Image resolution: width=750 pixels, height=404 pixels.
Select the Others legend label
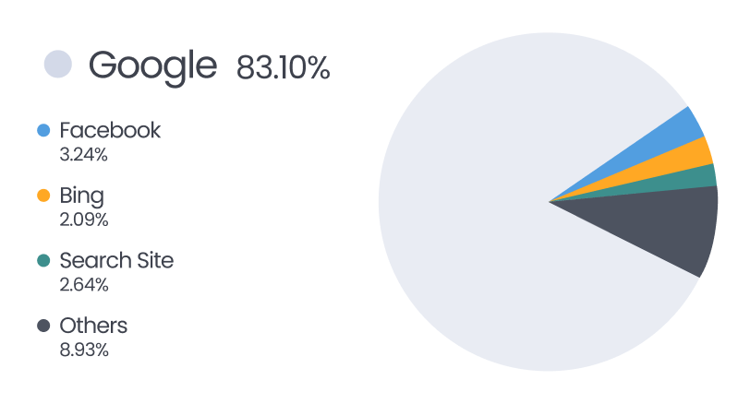coord(93,325)
